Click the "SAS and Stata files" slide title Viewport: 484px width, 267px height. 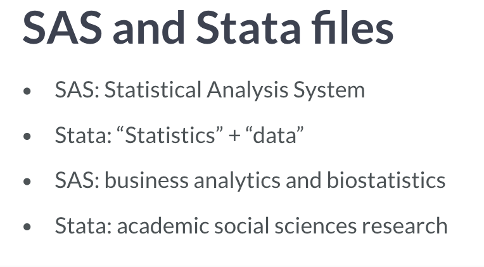208,28
